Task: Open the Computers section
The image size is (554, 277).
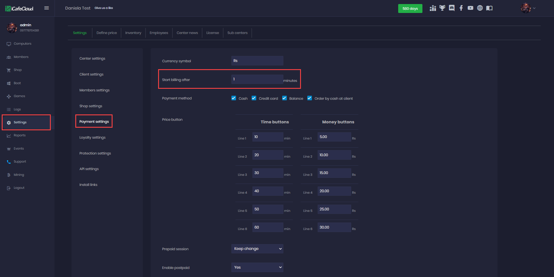Action: (x=22, y=44)
